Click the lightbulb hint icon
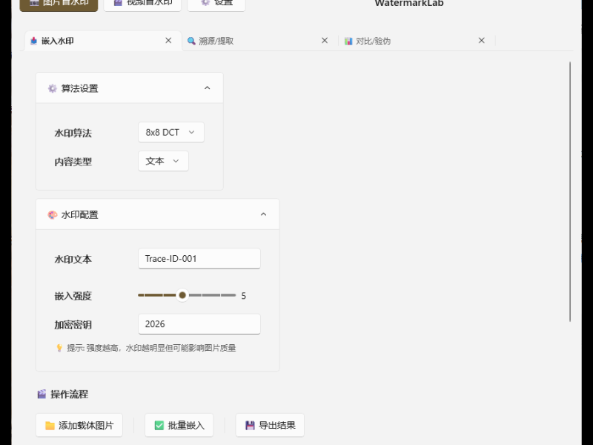This screenshot has width=593, height=445. [x=59, y=348]
